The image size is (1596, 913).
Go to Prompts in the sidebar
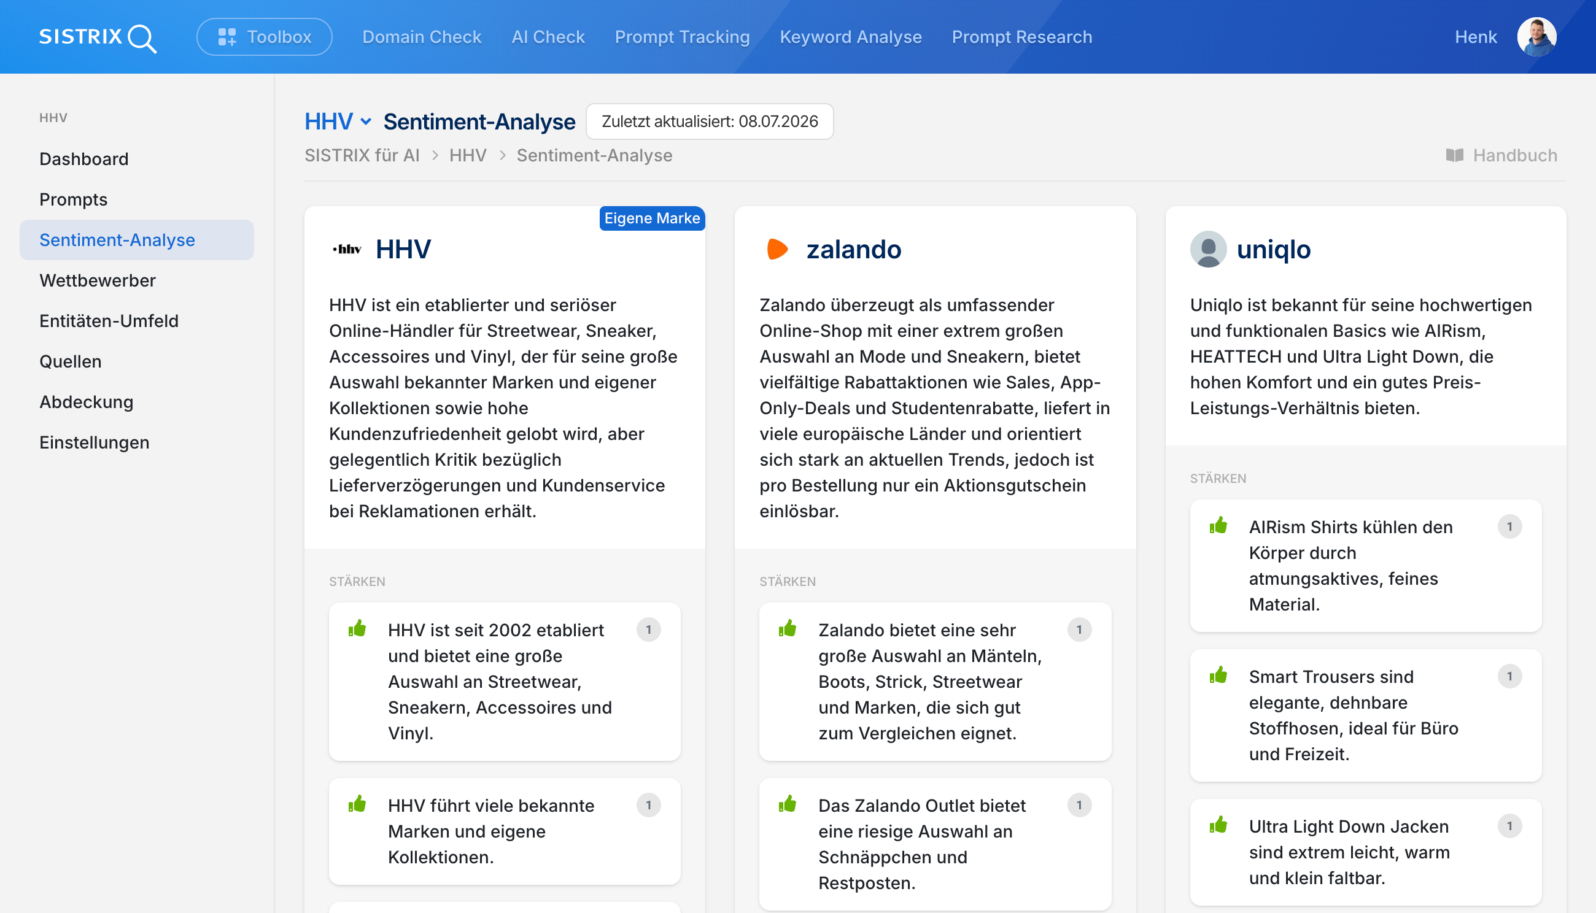tap(137, 199)
